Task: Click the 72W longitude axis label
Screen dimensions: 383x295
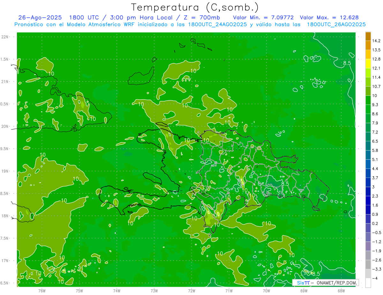Action: (191, 291)
